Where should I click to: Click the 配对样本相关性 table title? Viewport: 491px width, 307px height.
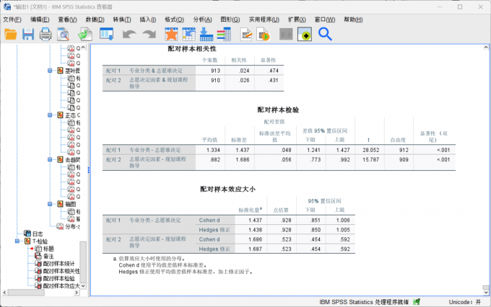(192, 49)
